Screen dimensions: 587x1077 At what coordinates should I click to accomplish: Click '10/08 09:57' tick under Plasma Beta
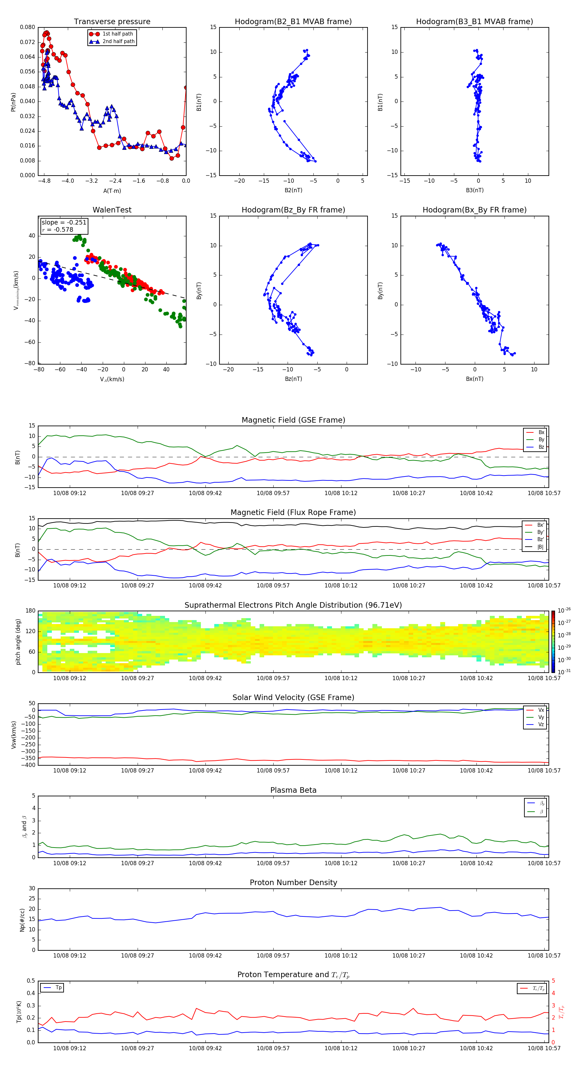click(273, 863)
